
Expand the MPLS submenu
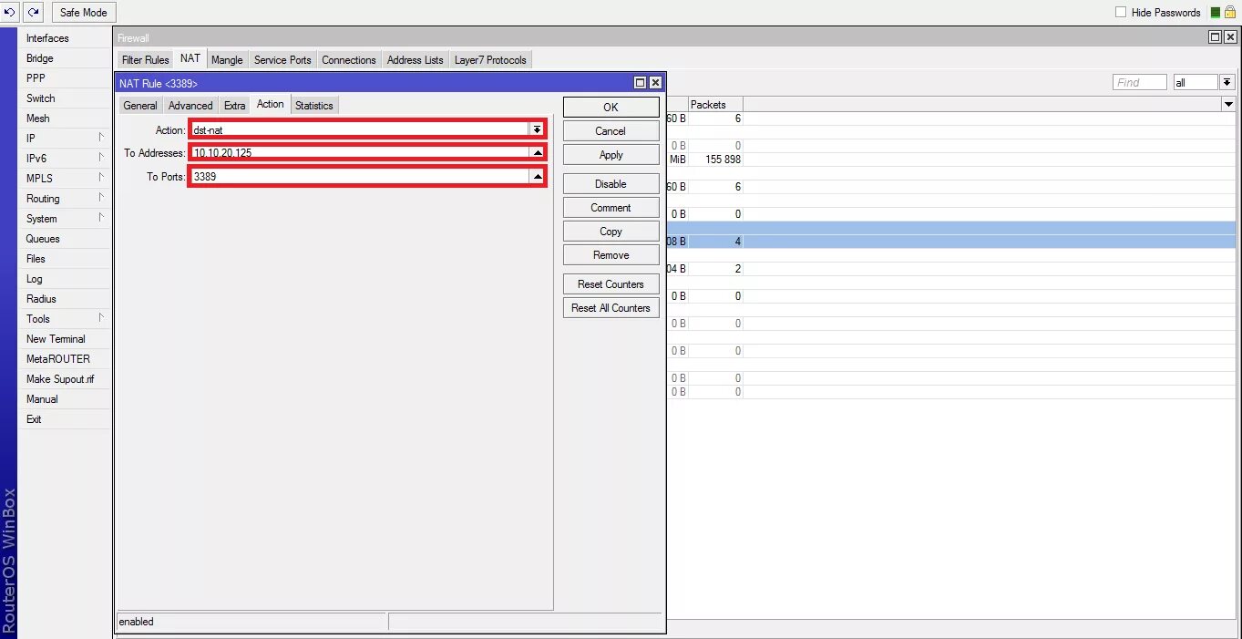point(64,179)
